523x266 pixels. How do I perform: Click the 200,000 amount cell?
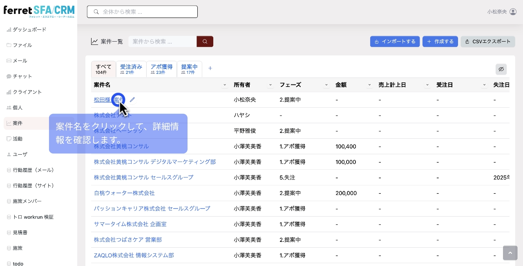(x=346, y=193)
